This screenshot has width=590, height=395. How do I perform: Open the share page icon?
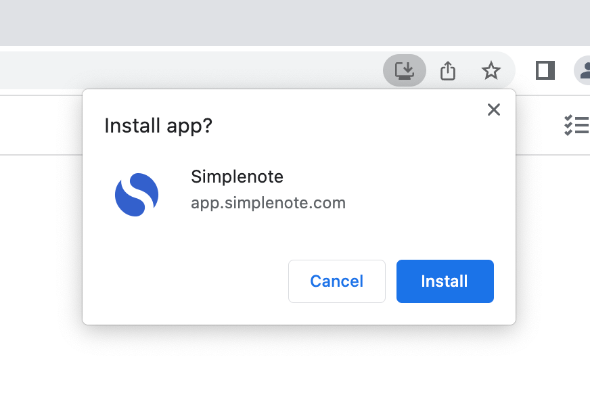point(448,70)
